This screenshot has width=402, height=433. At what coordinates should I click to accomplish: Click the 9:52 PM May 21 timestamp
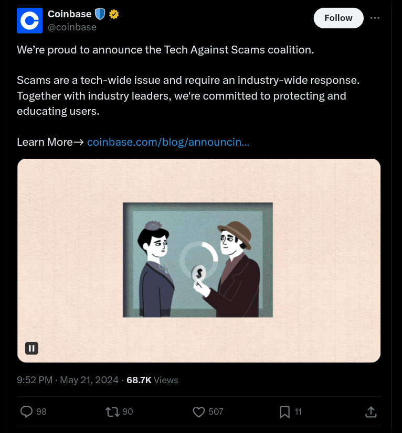pyautogui.click(x=68, y=380)
